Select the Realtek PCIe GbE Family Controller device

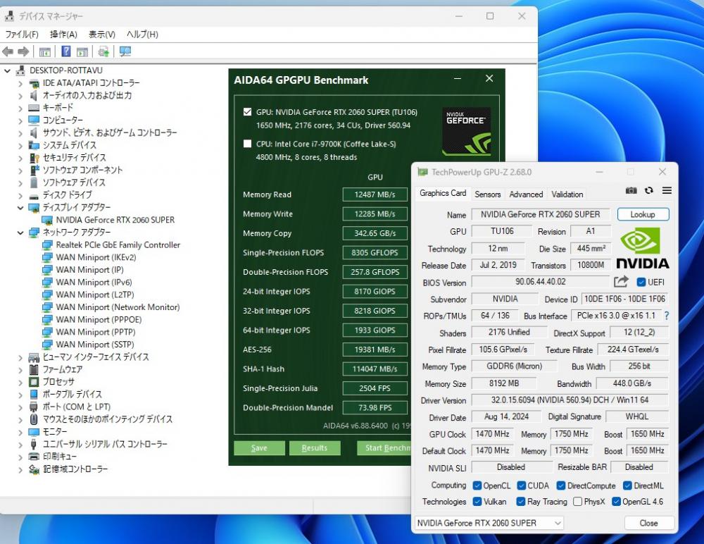pyautogui.click(x=118, y=245)
